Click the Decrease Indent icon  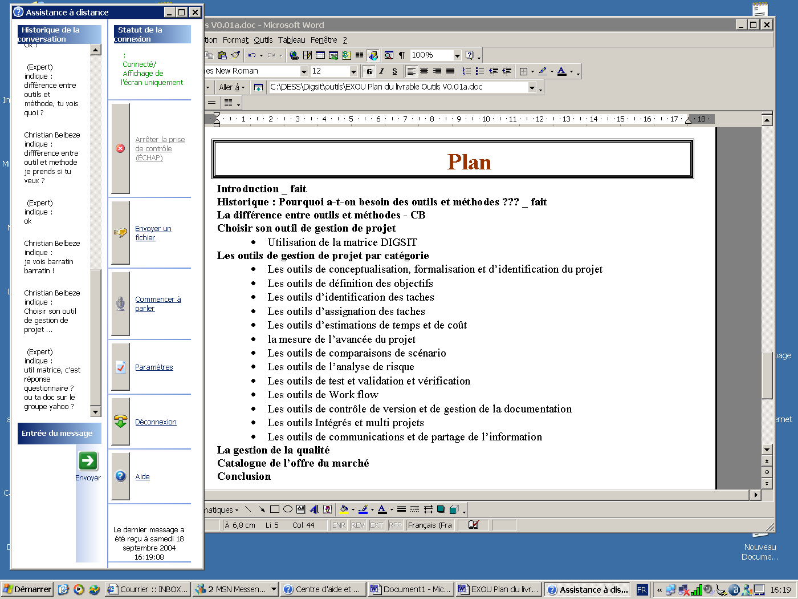(x=494, y=71)
